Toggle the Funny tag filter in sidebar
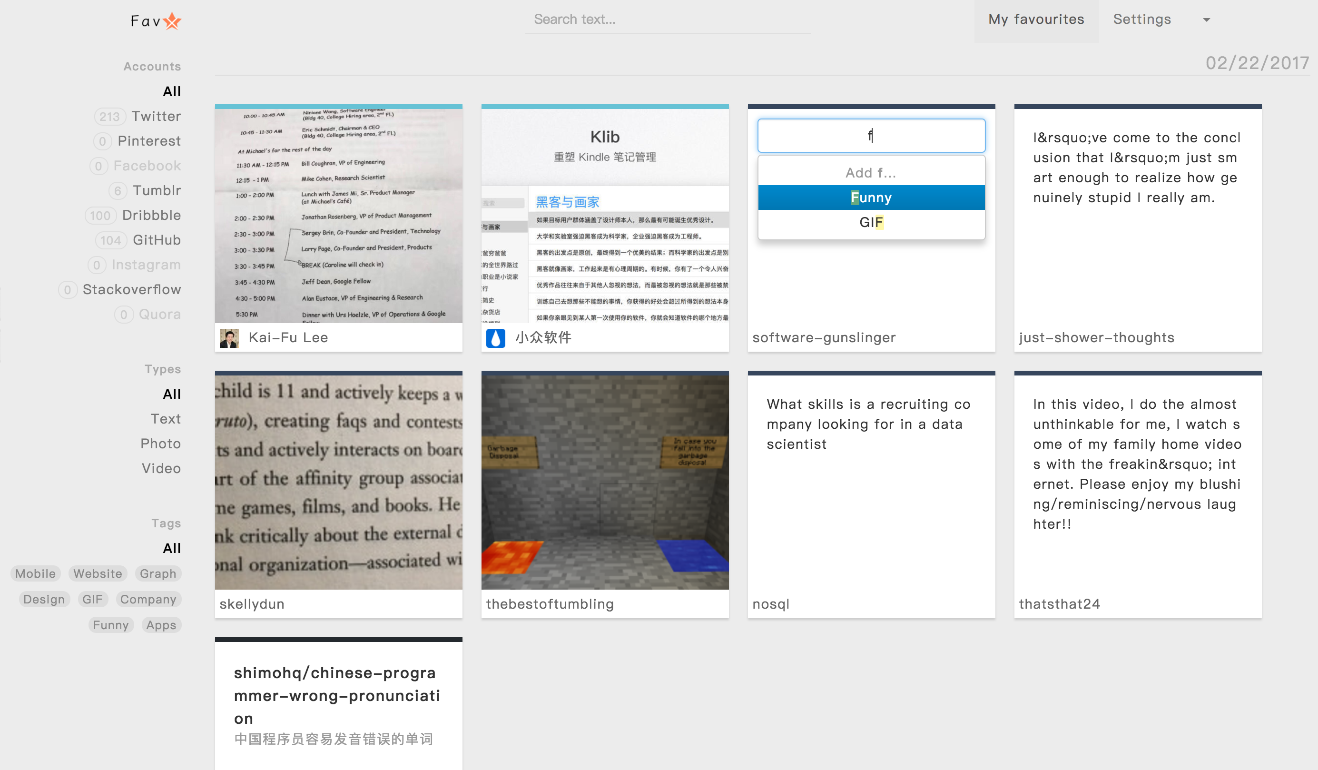Image resolution: width=1318 pixels, height=770 pixels. [110, 625]
